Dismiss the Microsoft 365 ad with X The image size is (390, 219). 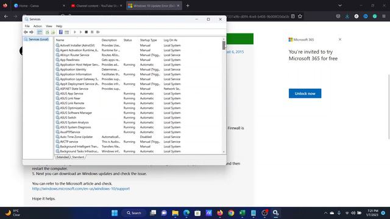tap(340, 40)
